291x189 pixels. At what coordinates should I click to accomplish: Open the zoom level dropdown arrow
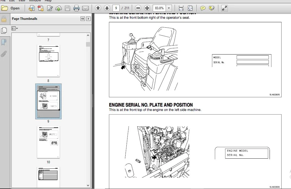click(169, 8)
